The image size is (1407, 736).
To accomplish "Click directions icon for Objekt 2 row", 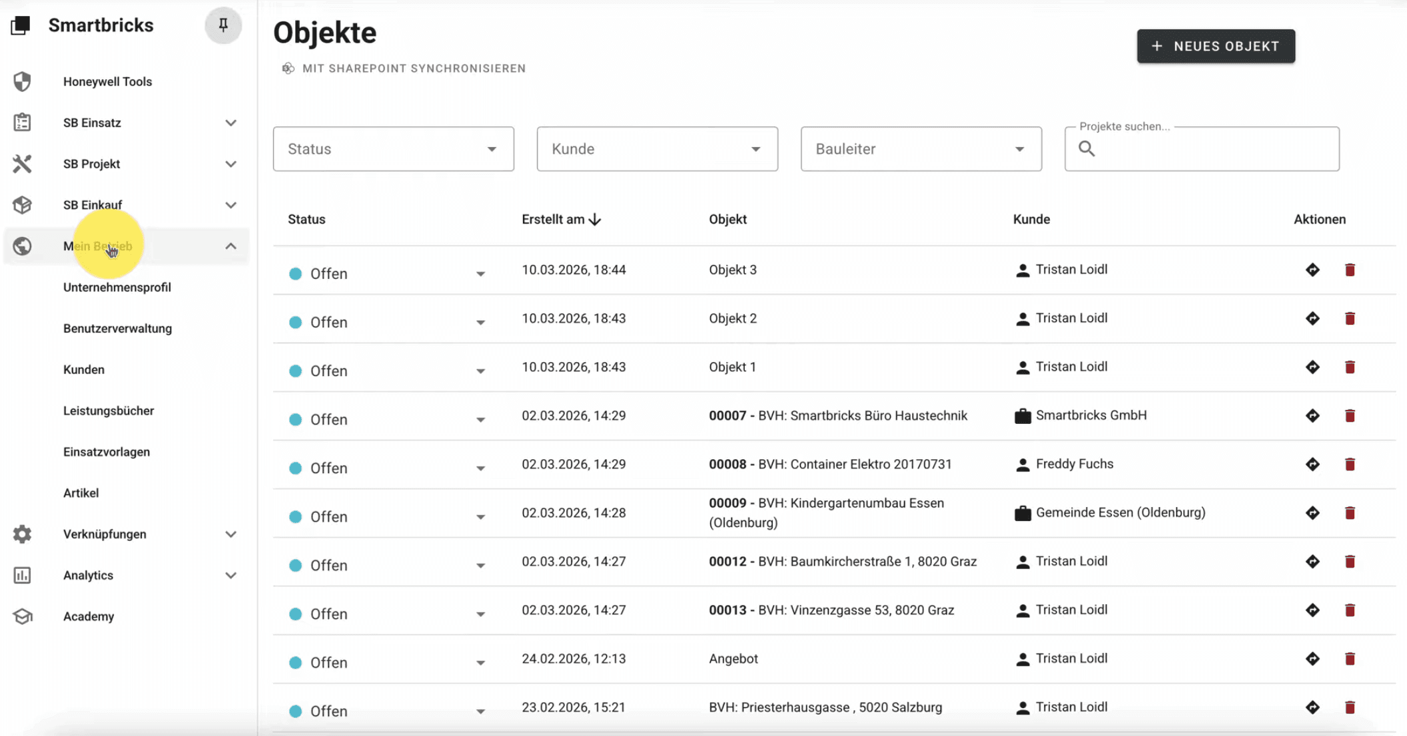I will [1312, 318].
